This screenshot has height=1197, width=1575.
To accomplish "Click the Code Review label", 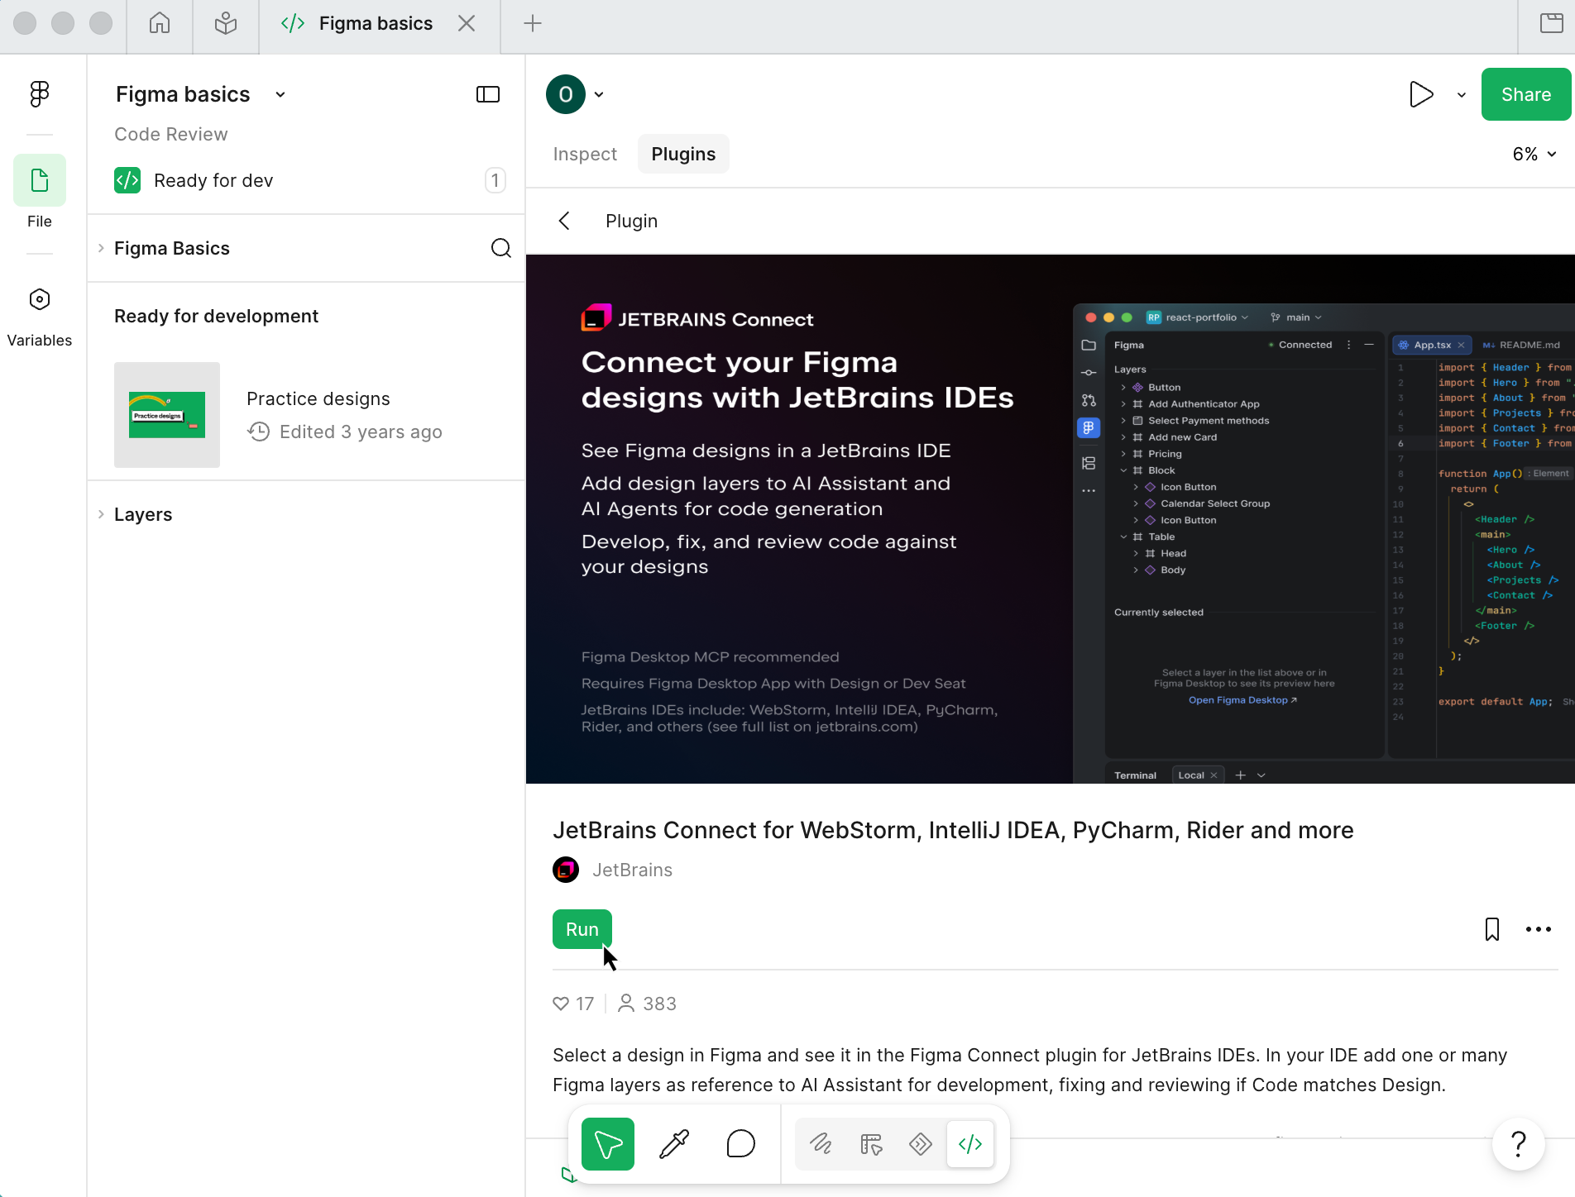I will [170, 134].
